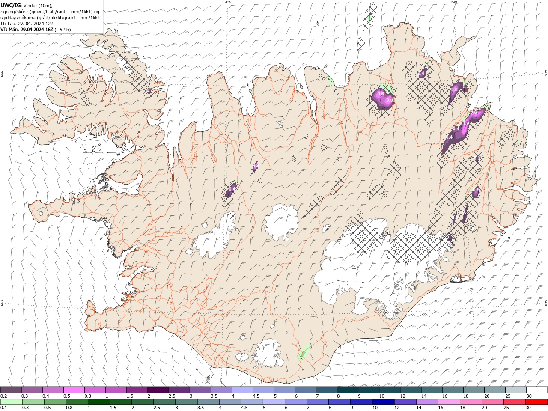
Task: Select upper legend swatch between 12 and 14
Action: tap(410, 390)
